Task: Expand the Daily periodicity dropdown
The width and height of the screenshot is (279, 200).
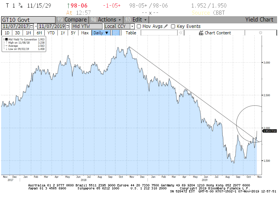Action: pos(101,33)
